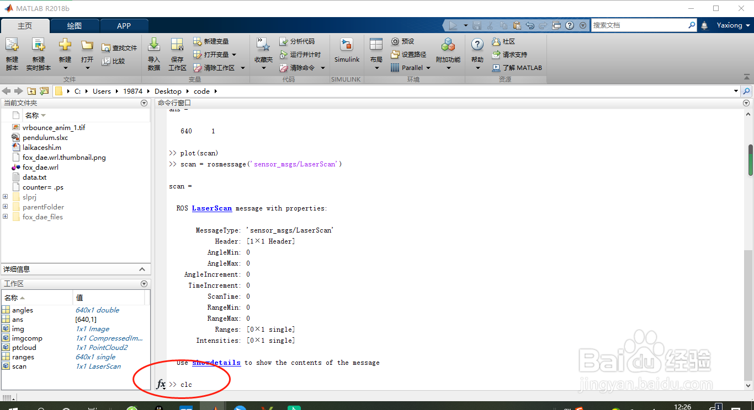Click Import Data (导入数据)

point(154,54)
